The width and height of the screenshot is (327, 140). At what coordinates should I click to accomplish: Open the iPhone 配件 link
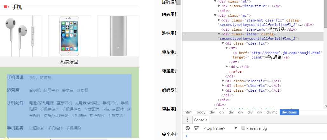coord(113,109)
